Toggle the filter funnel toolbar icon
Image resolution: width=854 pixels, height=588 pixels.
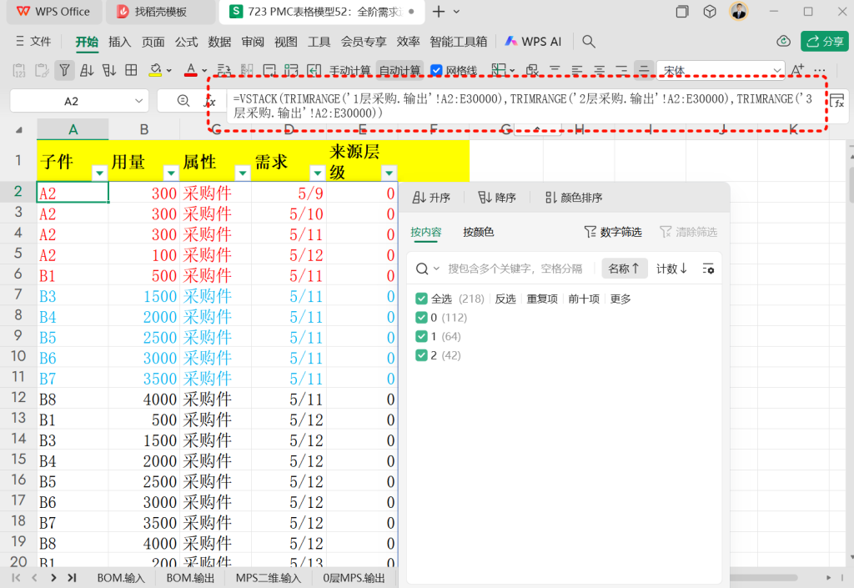click(x=64, y=70)
